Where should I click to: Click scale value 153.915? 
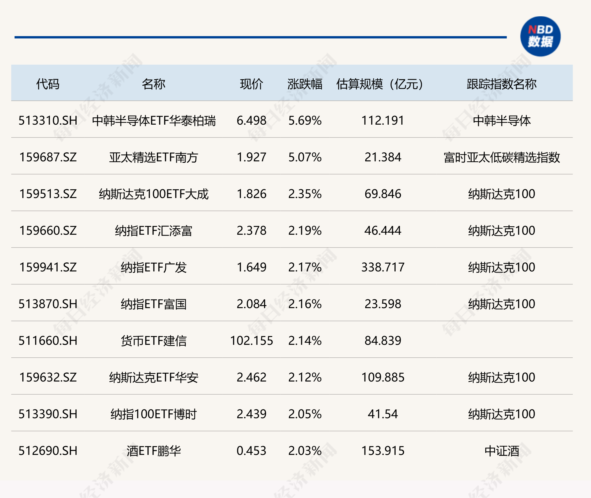click(x=383, y=451)
